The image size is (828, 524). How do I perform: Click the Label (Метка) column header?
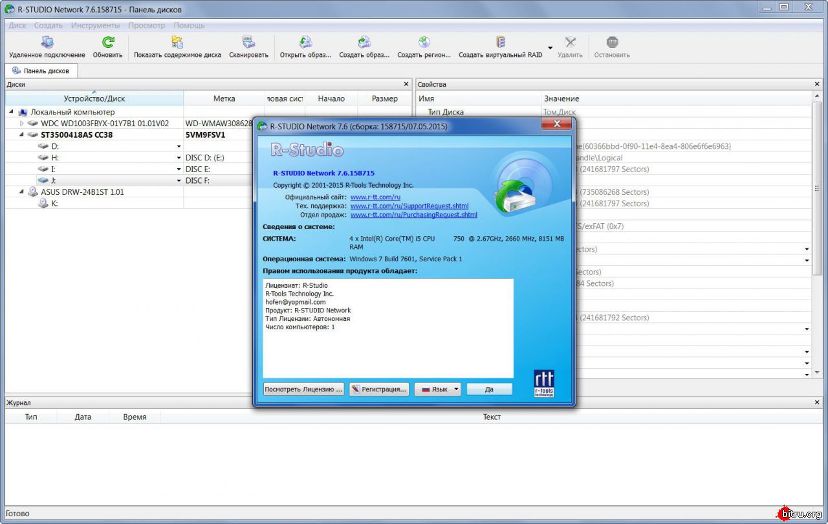[x=224, y=98]
